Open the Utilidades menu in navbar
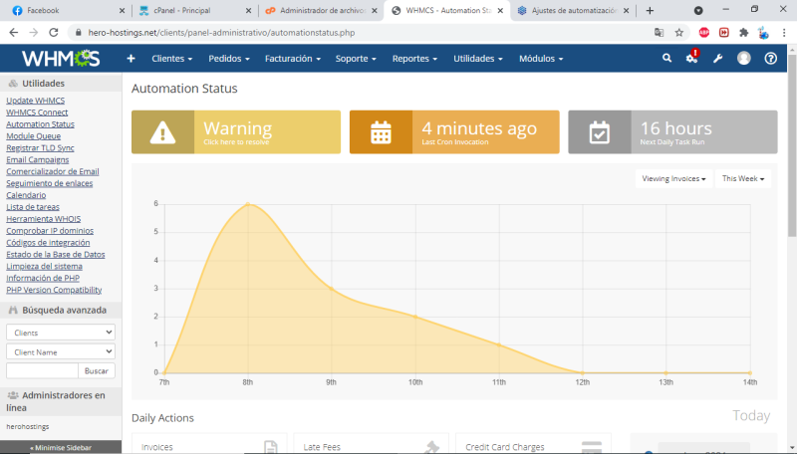Screen dimensions: 797x454 (x=478, y=59)
